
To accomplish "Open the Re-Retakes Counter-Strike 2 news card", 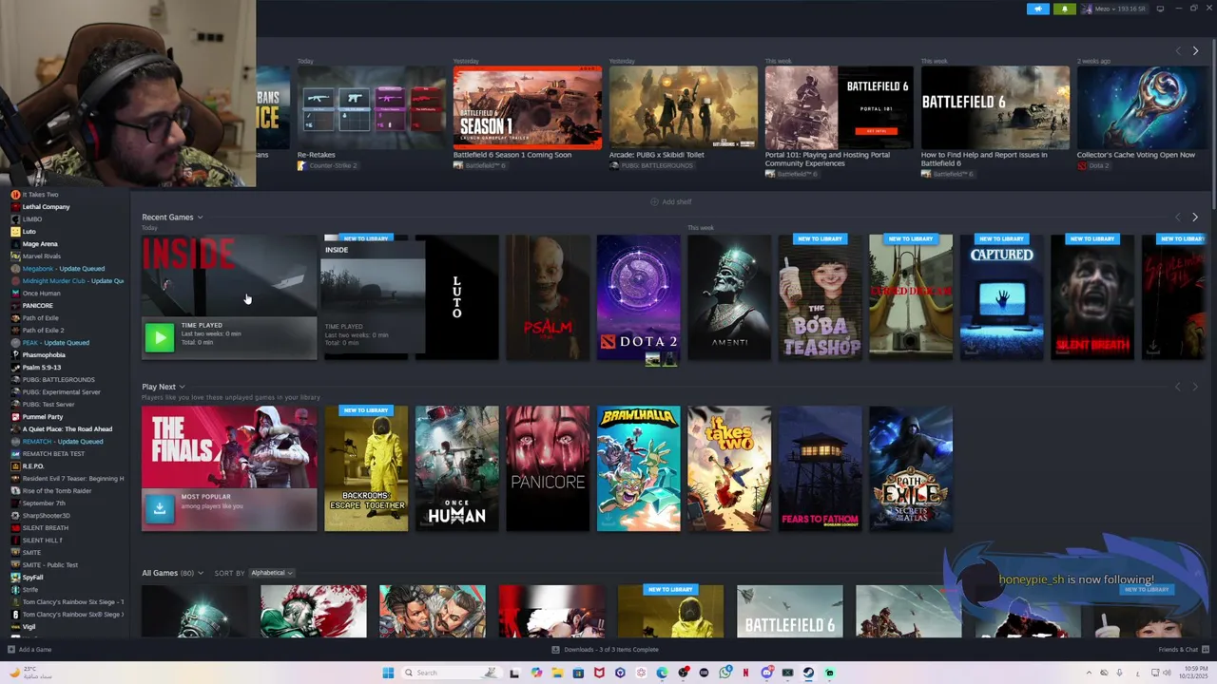I will 372,107.
